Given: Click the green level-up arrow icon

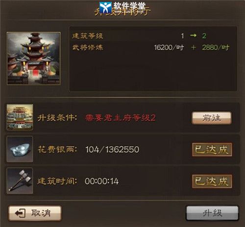Looking at the screenshot, I should click(x=193, y=35).
